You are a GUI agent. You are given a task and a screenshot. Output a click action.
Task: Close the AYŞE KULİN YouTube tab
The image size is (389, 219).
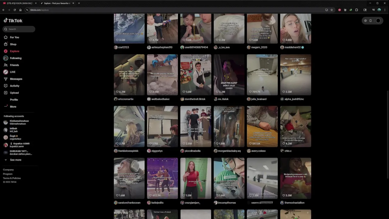36,3
